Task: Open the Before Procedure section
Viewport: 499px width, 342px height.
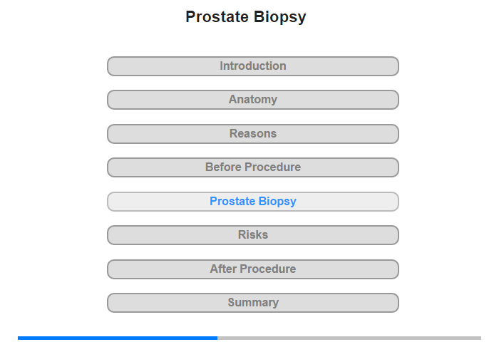Action: (x=252, y=167)
